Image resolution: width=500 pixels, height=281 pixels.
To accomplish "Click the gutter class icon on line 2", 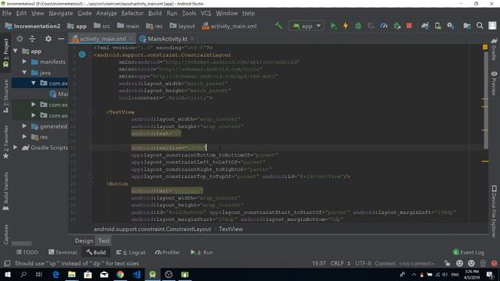I will (x=82, y=55).
